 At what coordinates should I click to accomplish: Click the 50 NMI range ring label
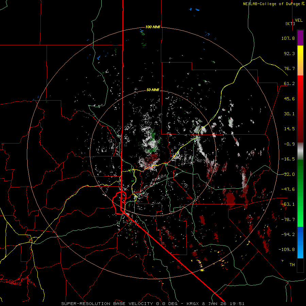click(x=153, y=90)
